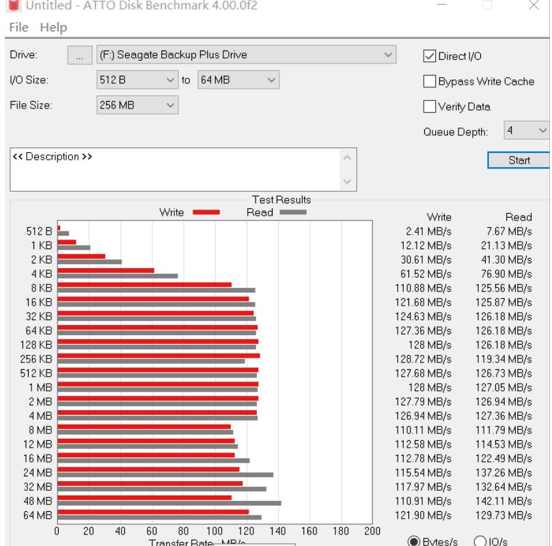Click the 256 KB row label in chart
Screen dimensions: 552x546
point(36,359)
